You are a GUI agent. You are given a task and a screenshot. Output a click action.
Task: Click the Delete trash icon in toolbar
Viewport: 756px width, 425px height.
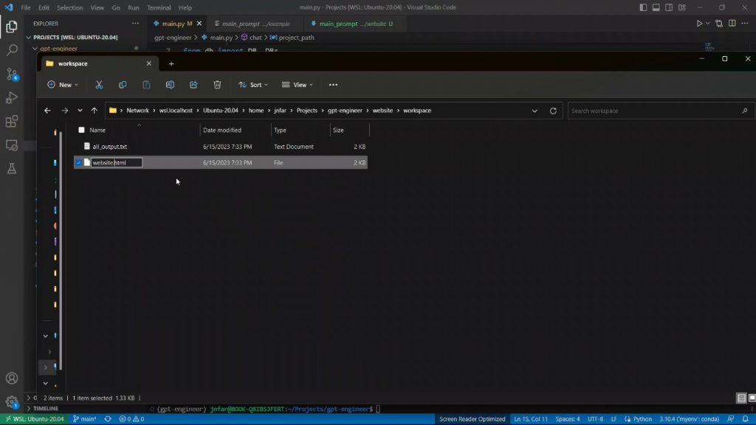(217, 85)
